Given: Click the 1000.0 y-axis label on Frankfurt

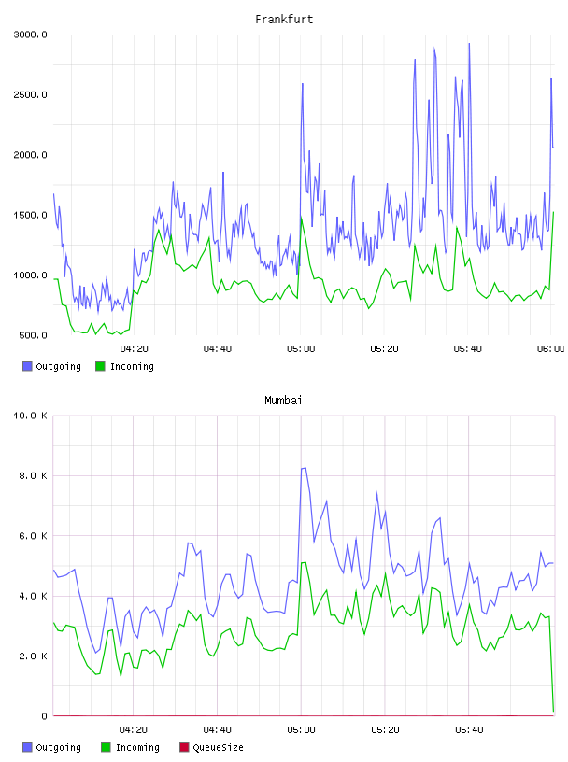Looking at the screenshot, I should coord(30,275).
